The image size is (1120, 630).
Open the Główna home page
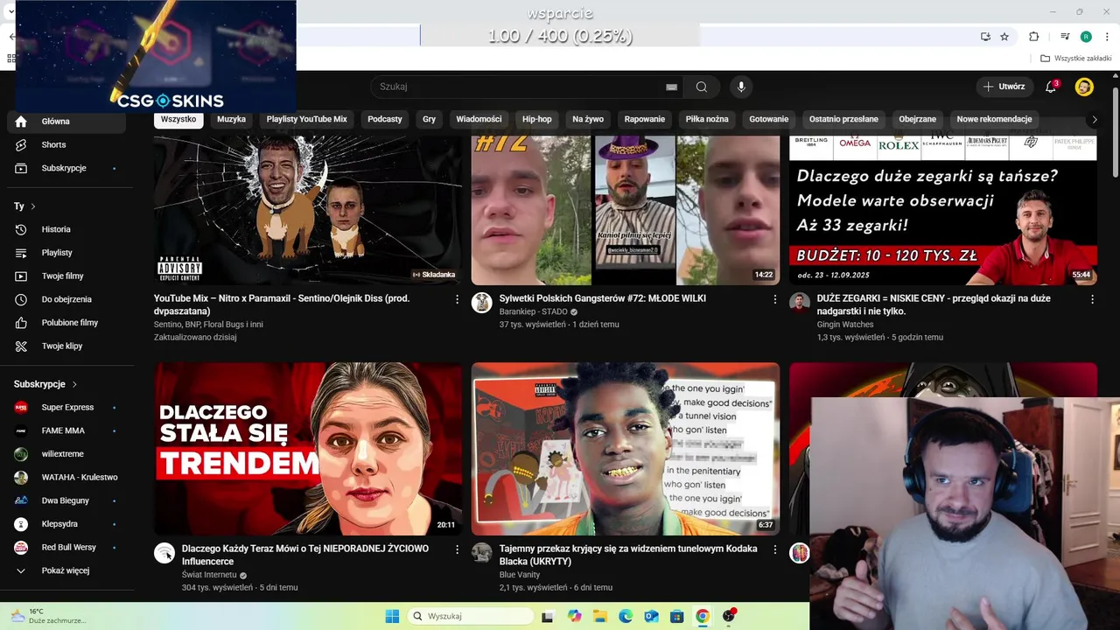pyautogui.click(x=66, y=122)
